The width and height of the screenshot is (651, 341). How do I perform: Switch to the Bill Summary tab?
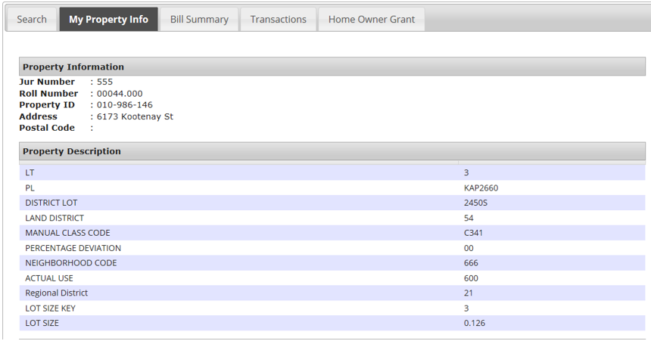click(x=199, y=20)
